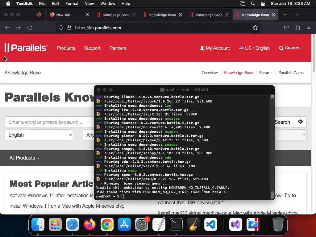
Task: Expand the English language dropdown
Action: coord(39,135)
